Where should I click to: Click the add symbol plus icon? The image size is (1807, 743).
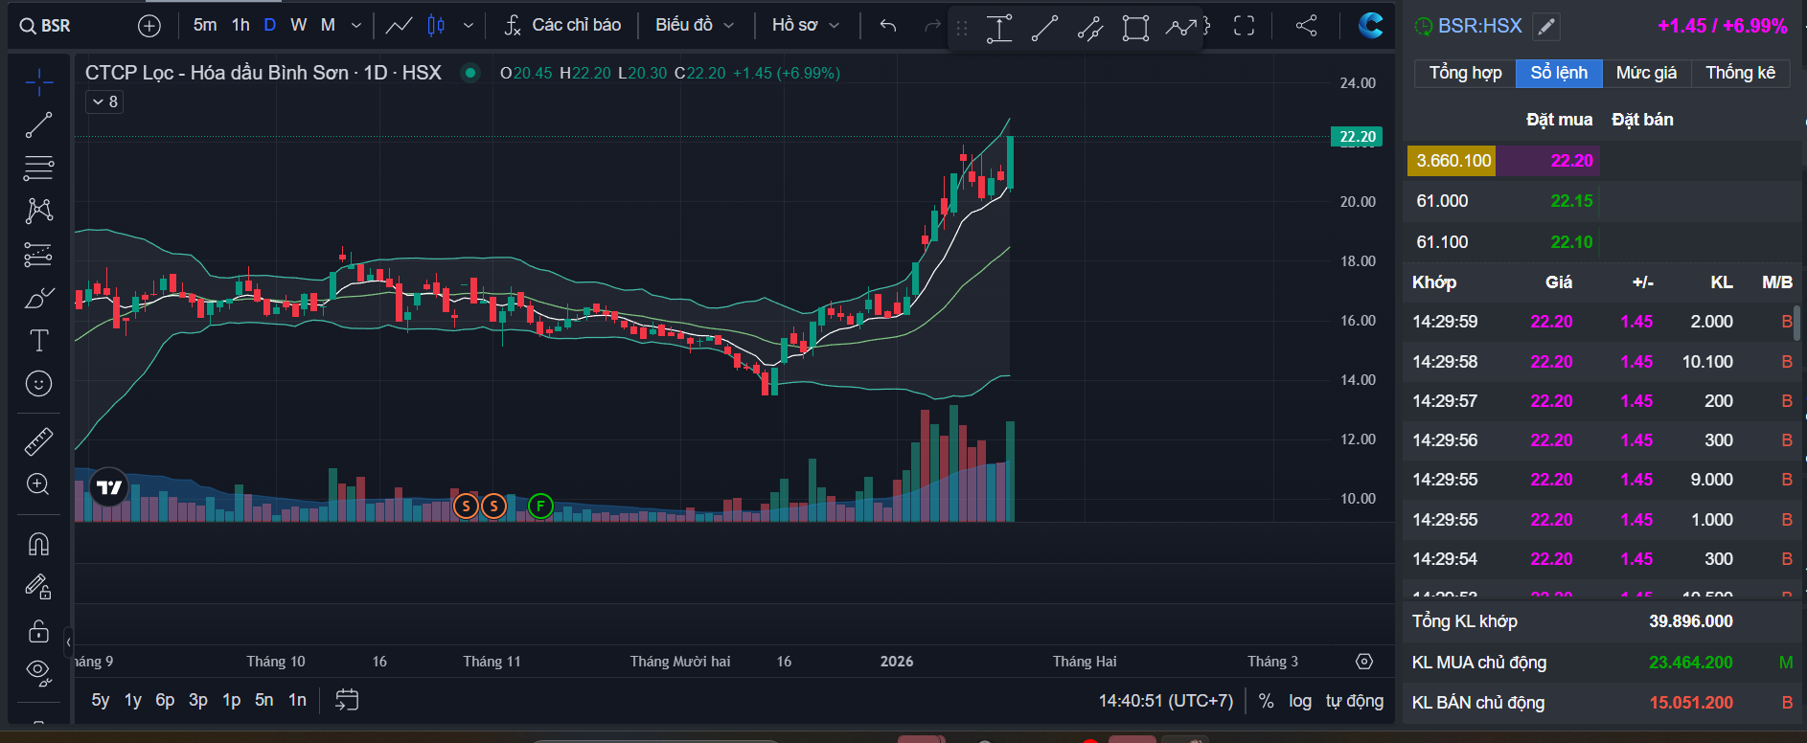point(149,26)
